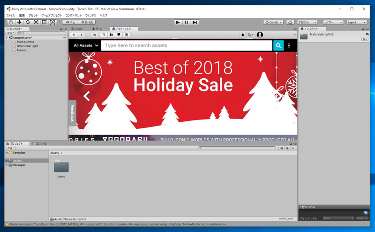The image size is (375, 232).
Task: Open the コンポーネント menu
Action: [x=74, y=15]
